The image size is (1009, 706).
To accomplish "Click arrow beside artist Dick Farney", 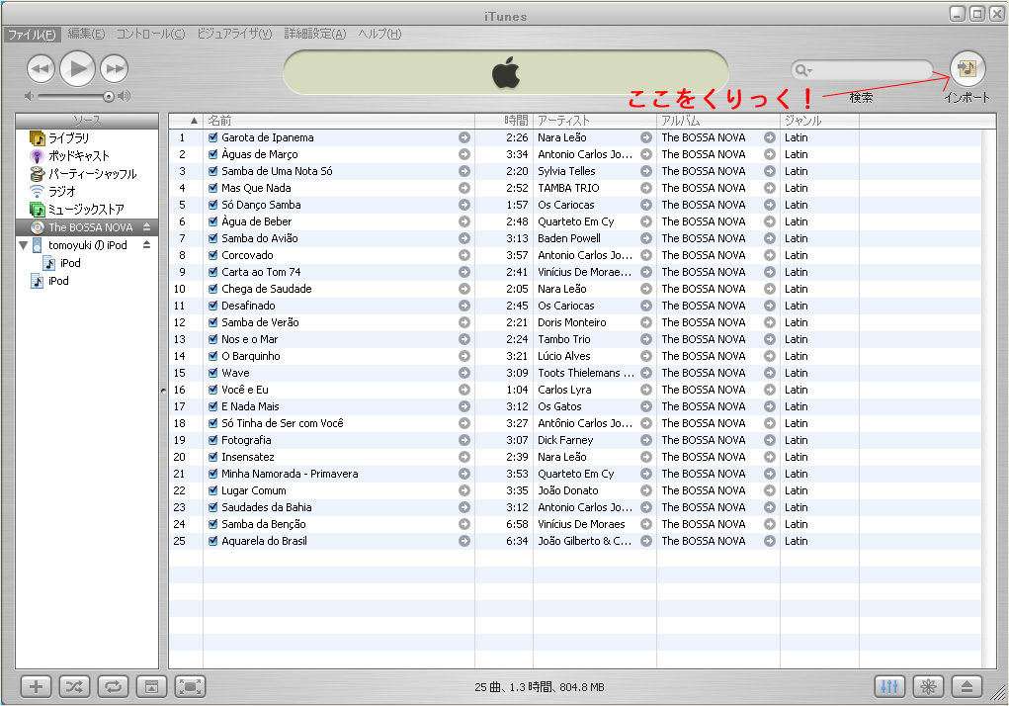I will point(646,440).
